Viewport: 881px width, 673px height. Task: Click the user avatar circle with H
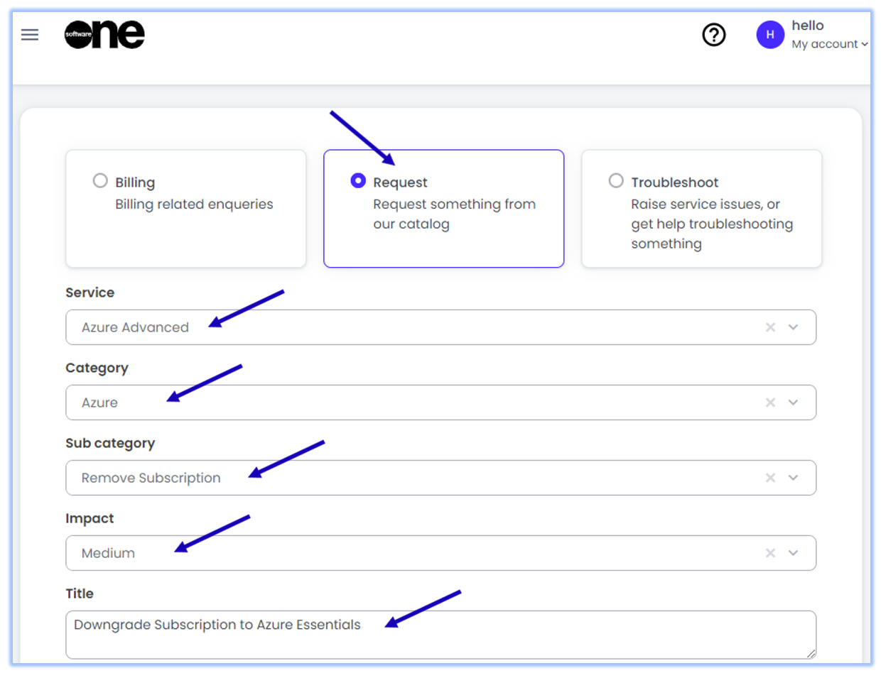[770, 35]
